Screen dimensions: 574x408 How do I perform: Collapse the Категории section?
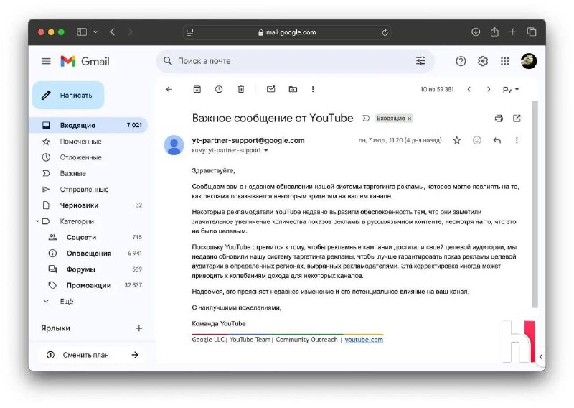point(37,221)
